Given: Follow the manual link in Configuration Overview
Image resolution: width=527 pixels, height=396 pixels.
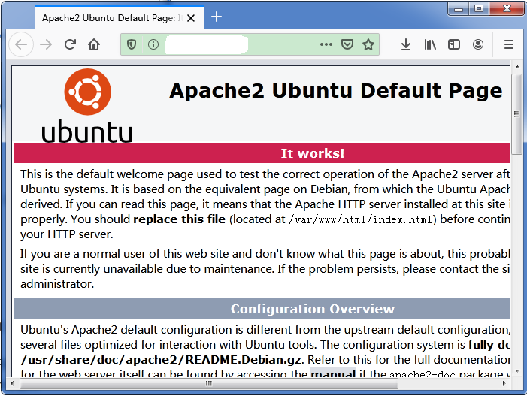Looking at the screenshot, I should point(333,373).
